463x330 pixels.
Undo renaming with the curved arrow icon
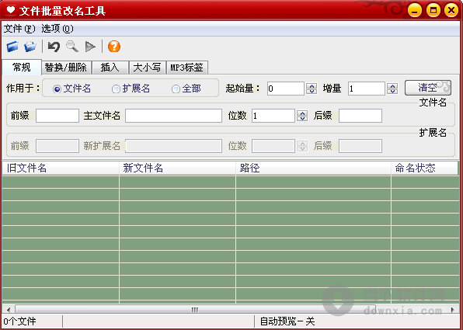pos(54,47)
